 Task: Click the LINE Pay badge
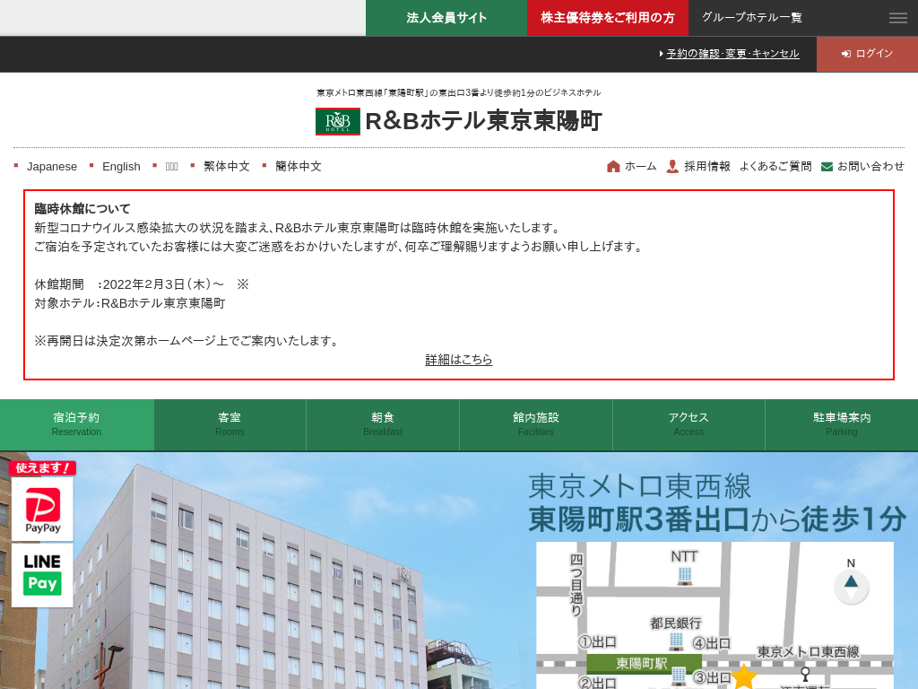[43, 575]
